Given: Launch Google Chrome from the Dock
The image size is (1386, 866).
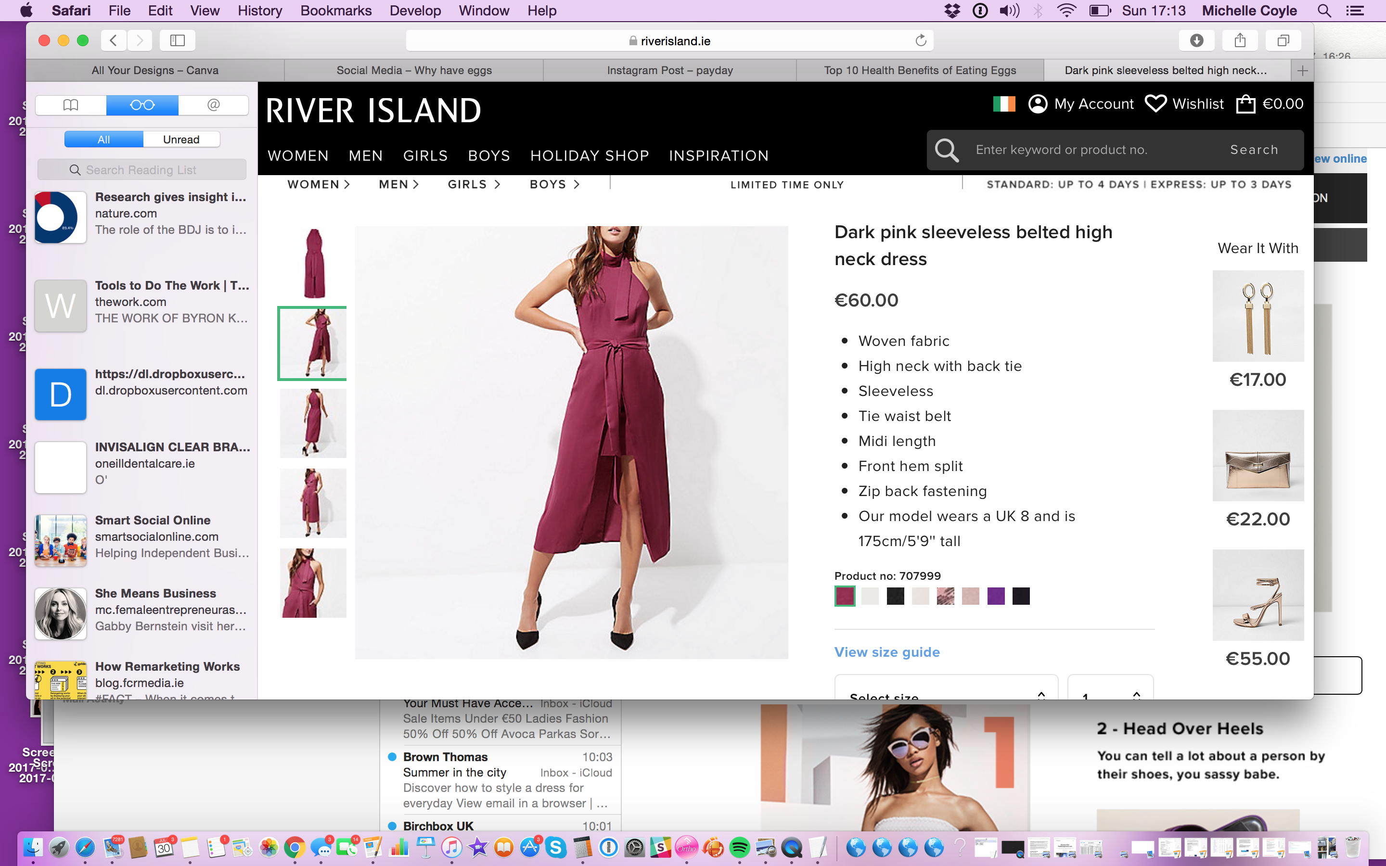Looking at the screenshot, I should pyautogui.click(x=295, y=847).
